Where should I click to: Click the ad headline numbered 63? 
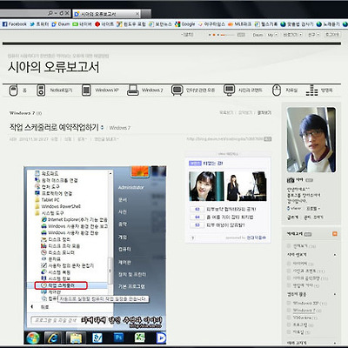(231, 209)
